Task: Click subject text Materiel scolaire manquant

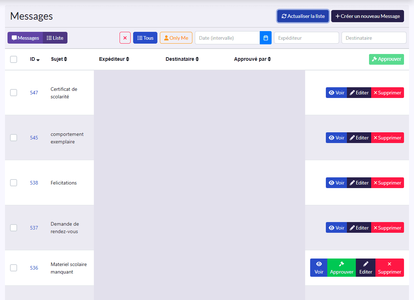Action: pos(69,268)
